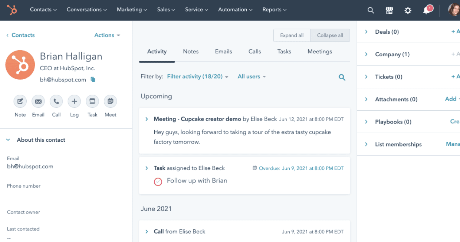Click Brian Halligan's contact avatar
The width and height of the screenshot is (460, 242).
coord(20,65)
